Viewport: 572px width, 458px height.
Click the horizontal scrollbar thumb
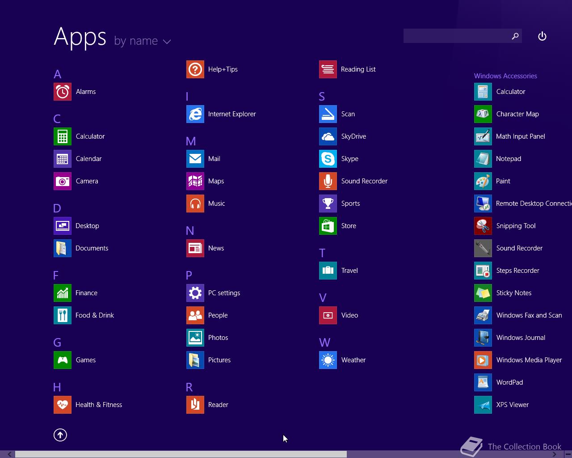(x=181, y=454)
